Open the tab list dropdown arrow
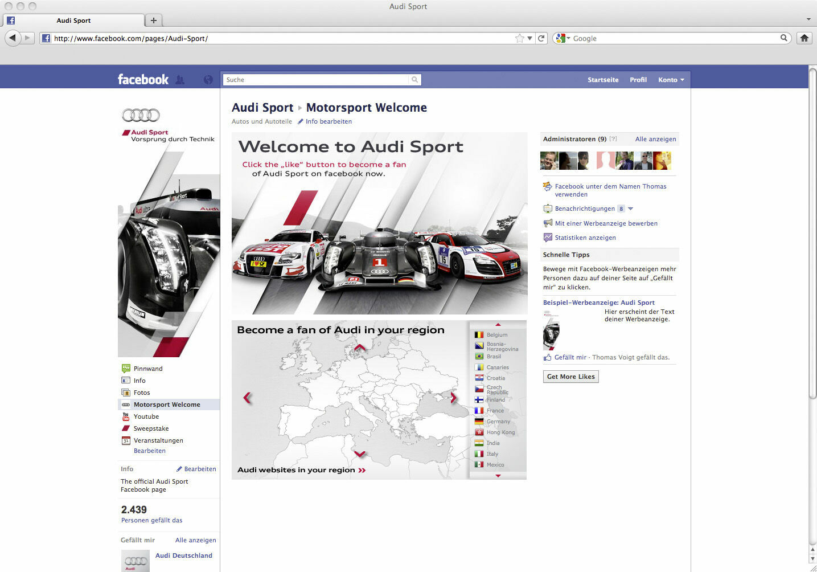Viewport: 817px width, 572px height. tap(808, 19)
